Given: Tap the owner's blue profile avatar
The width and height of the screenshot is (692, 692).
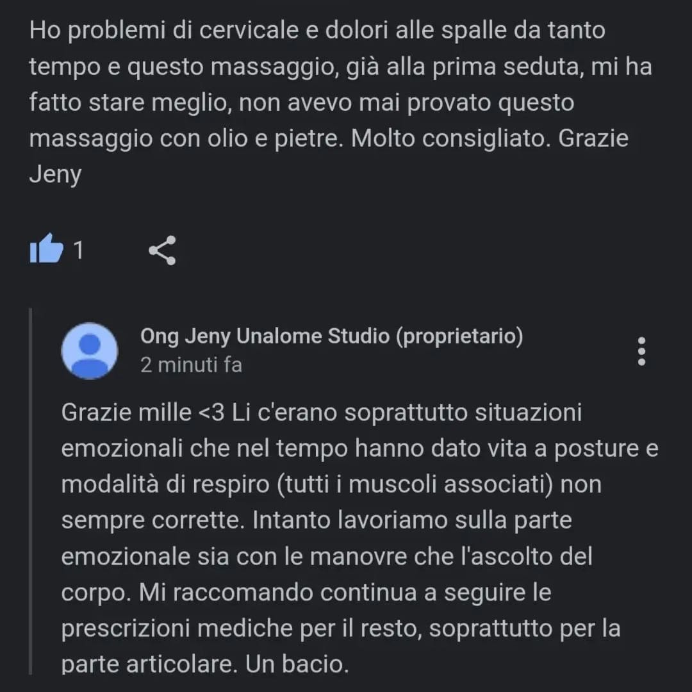Looking at the screenshot, I should click(x=90, y=351).
